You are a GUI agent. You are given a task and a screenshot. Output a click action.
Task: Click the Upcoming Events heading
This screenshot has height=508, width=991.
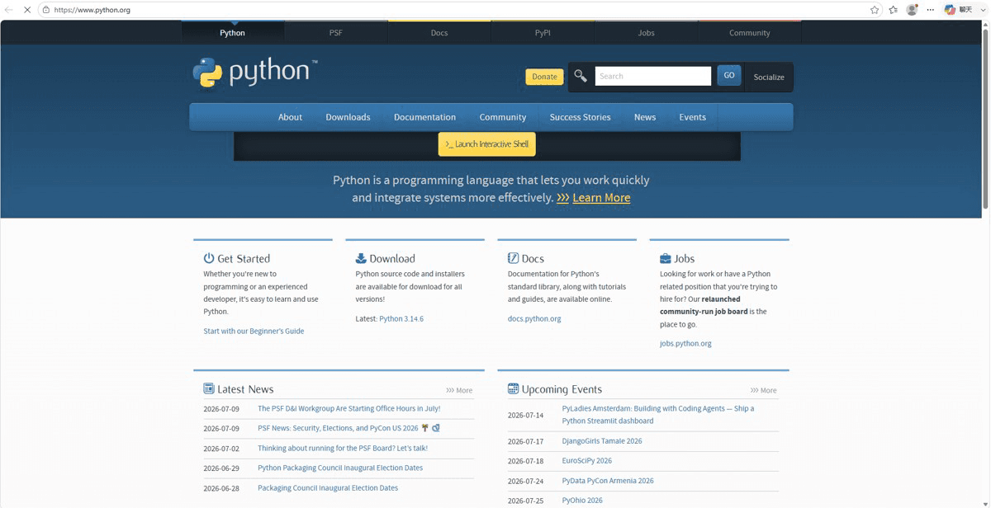562,389
